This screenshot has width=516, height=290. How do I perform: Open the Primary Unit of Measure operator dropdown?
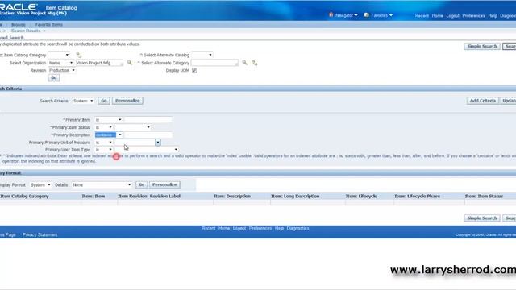(x=104, y=143)
